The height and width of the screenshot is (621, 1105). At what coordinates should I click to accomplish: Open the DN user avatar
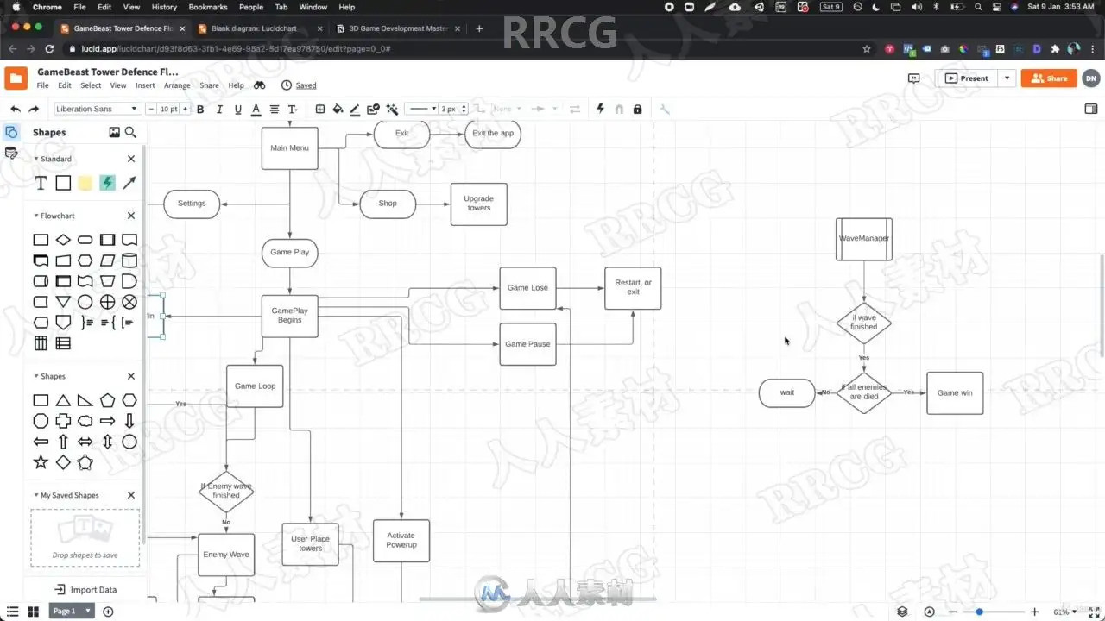(1091, 78)
